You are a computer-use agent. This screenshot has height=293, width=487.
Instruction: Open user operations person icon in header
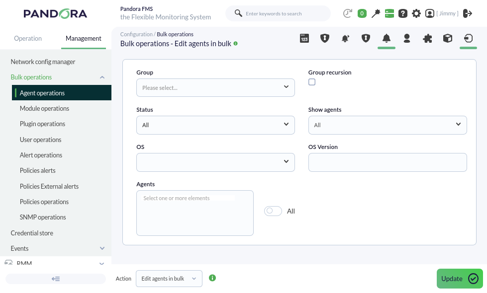406,38
